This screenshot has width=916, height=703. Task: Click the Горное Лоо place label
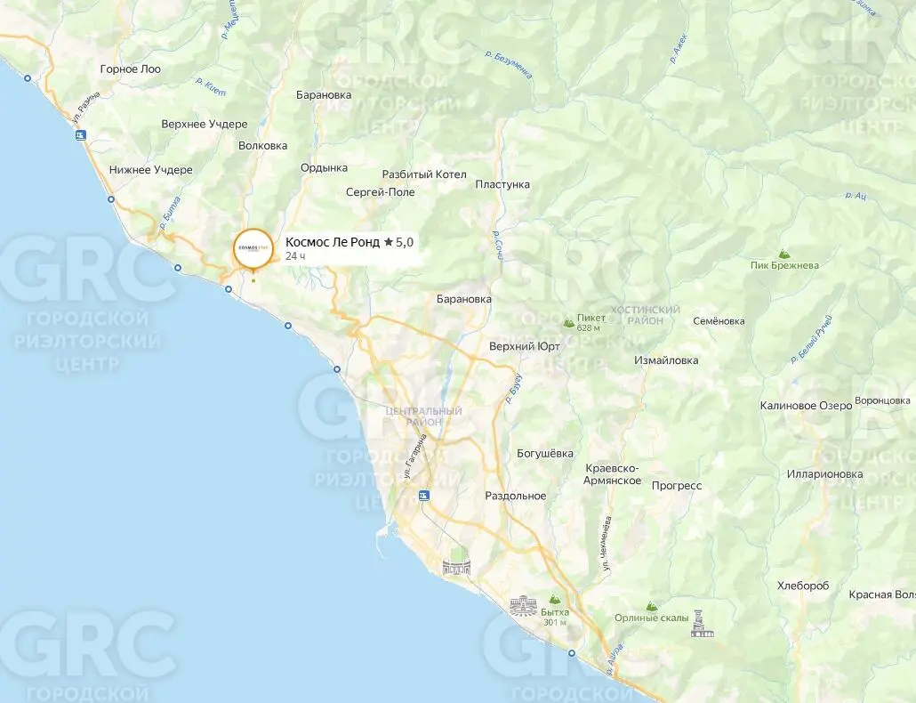[x=130, y=69]
